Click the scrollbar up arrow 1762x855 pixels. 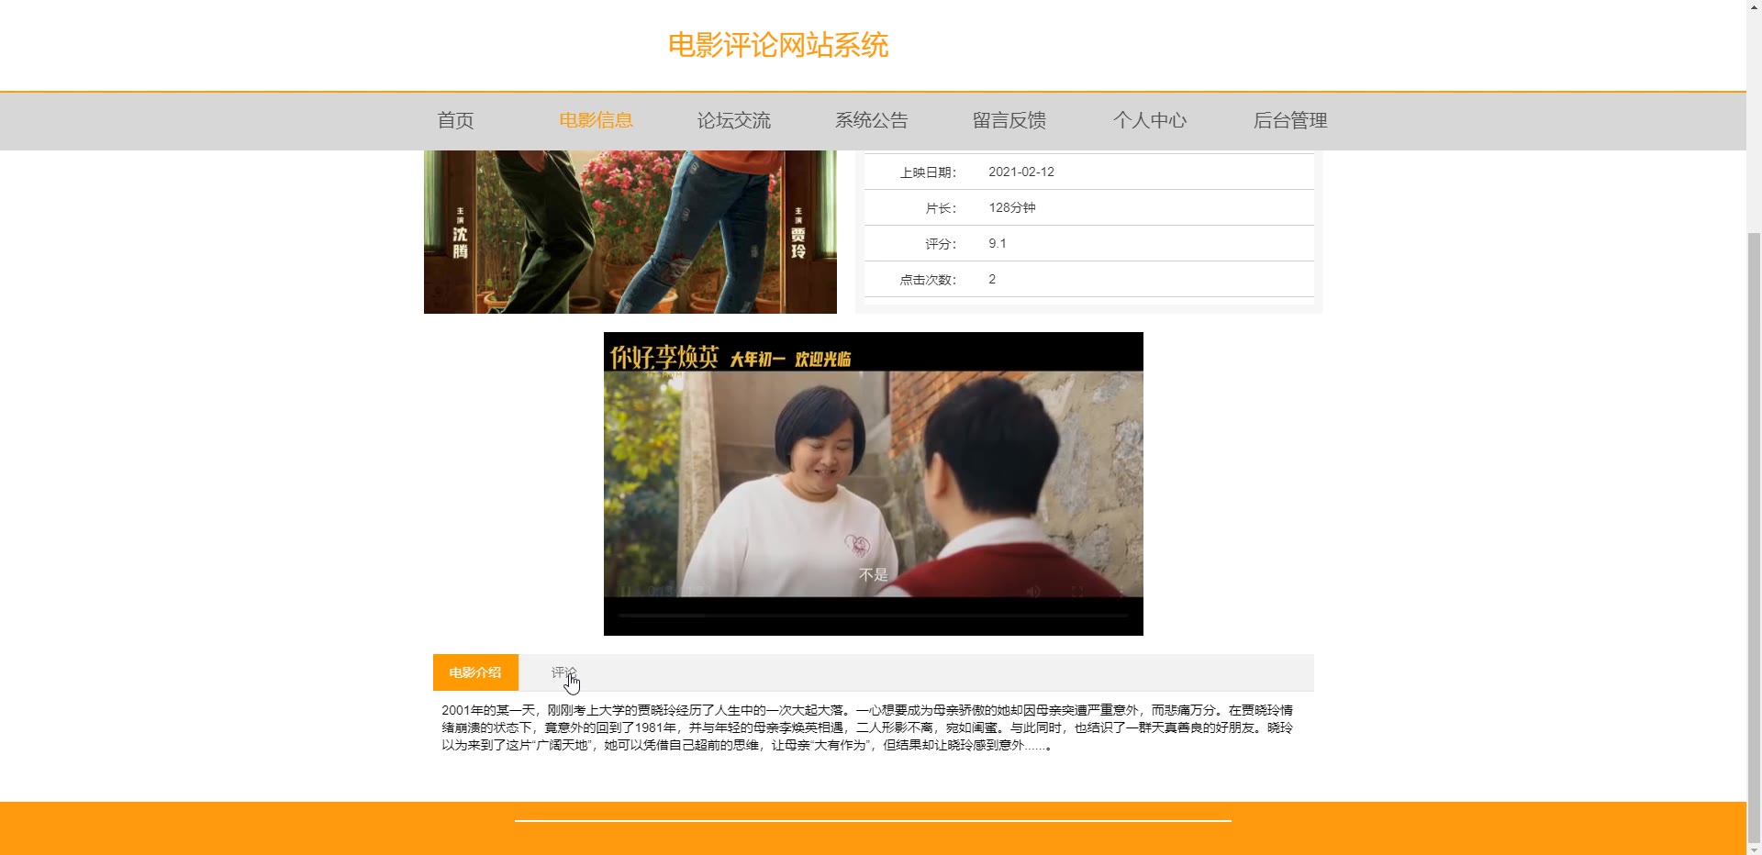1754,7
